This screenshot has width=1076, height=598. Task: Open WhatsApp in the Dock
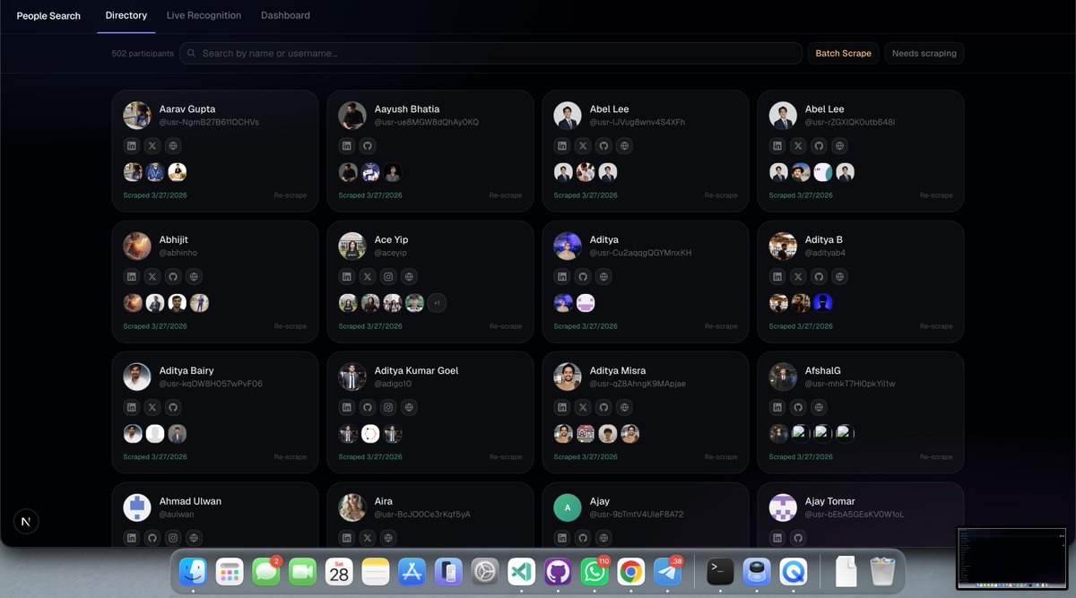(x=594, y=571)
